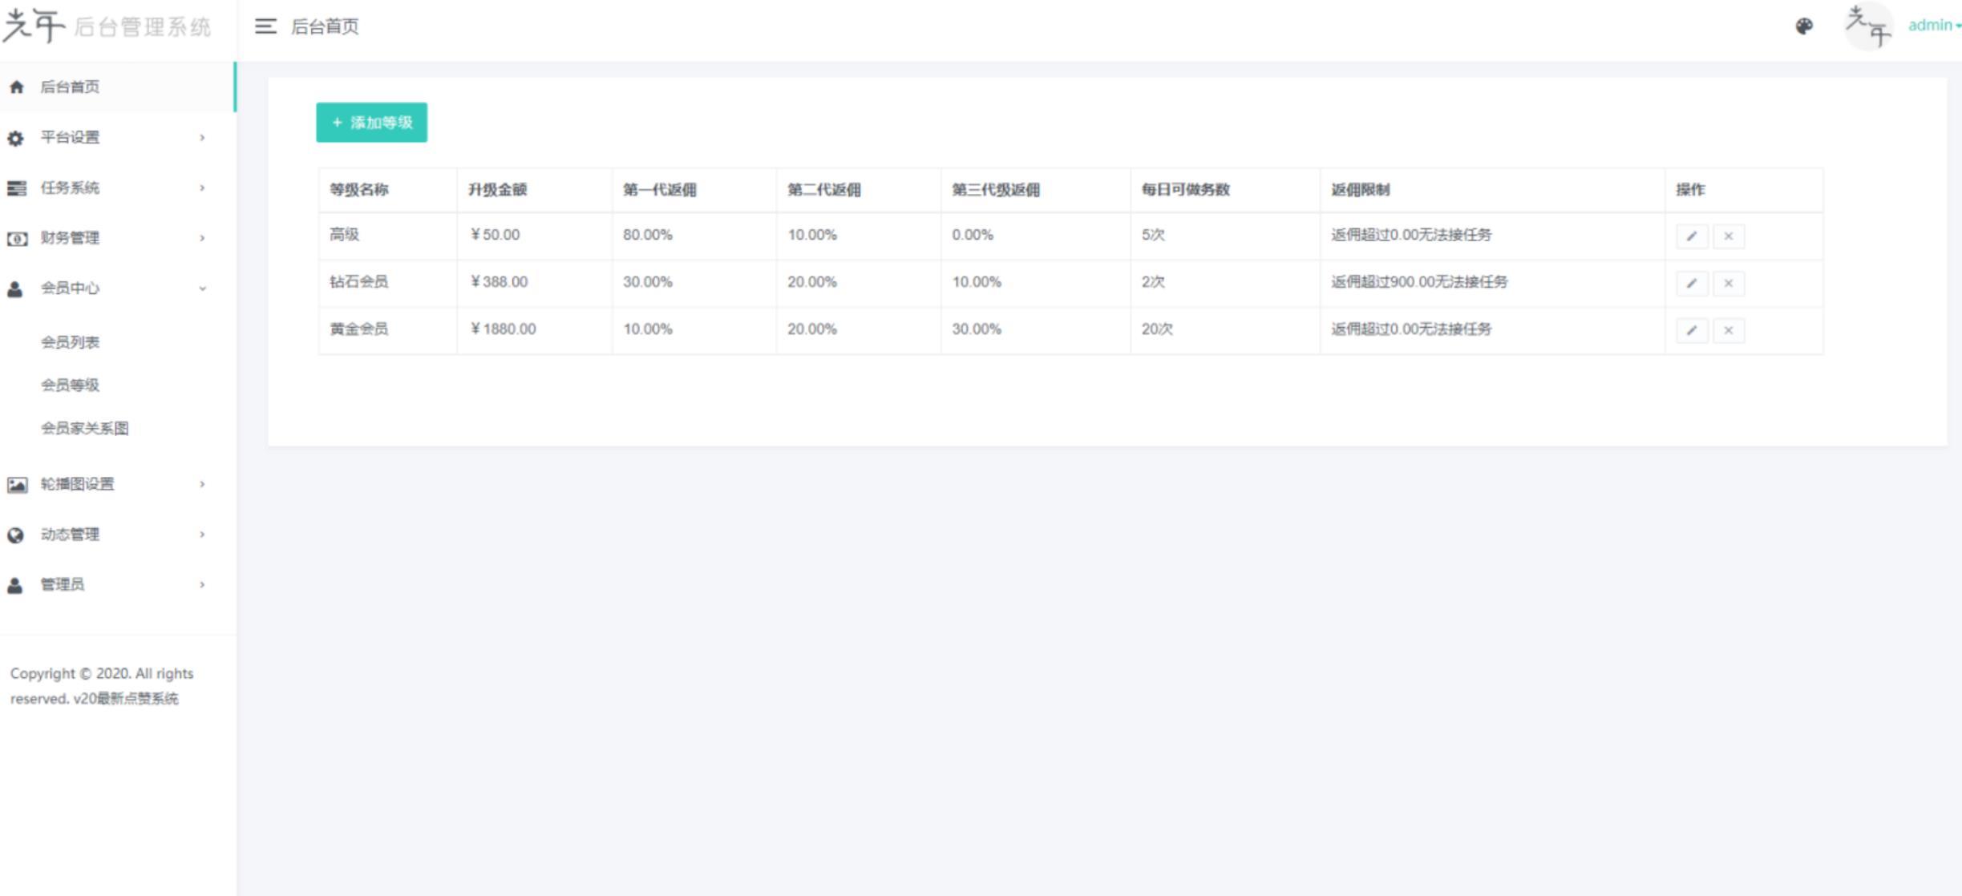1962x896 pixels.
Task: Click the Copyright 2020 footer text
Action: click(x=102, y=686)
